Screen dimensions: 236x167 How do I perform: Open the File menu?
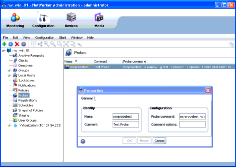point(5,38)
